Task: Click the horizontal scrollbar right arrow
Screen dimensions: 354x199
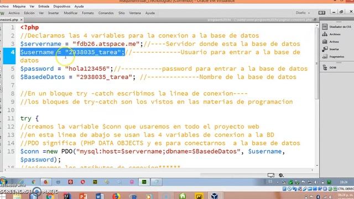Action: click(312, 170)
